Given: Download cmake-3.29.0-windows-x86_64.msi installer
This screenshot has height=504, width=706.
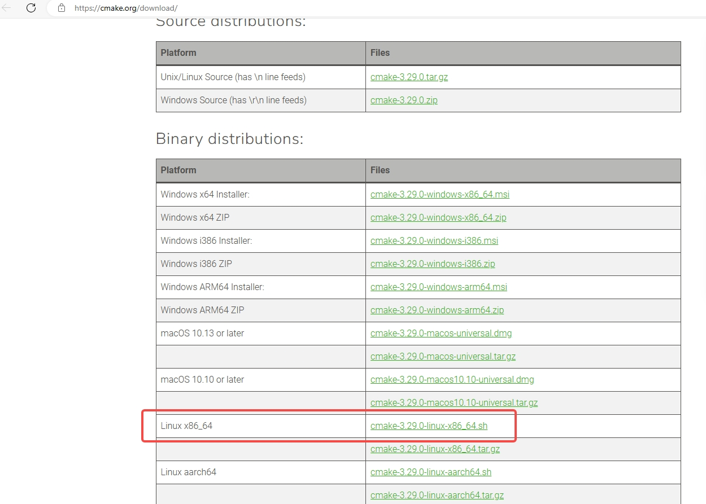Looking at the screenshot, I should (440, 194).
